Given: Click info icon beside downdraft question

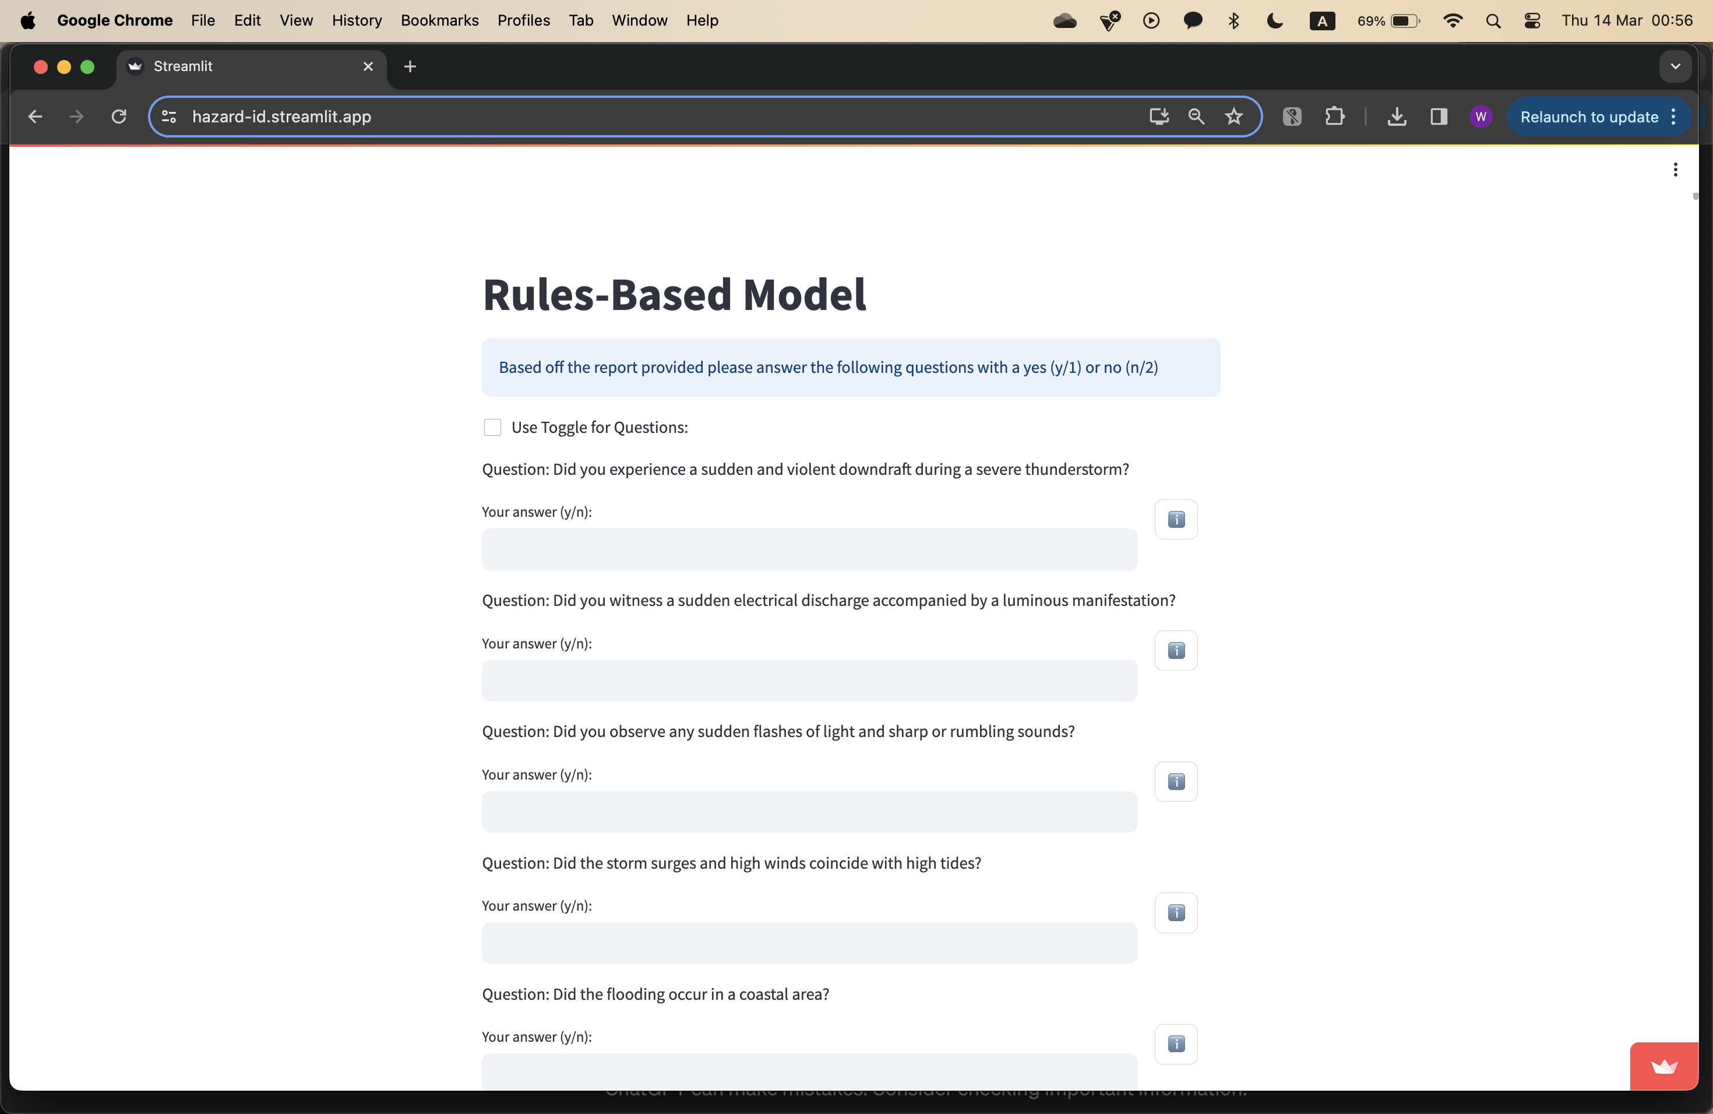Looking at the screenshot, I should pos(1175,519).
